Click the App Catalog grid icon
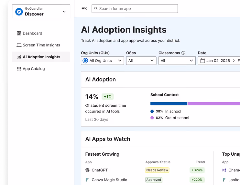240x185 pixels. 19,69
